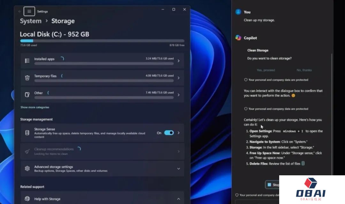Click the You user avatar icon
Image resolution: width=345 pixels, height=204 pixels.
(238, 12)
